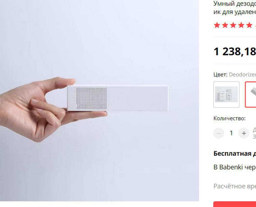This screenshot has height=207, width=256.
Task: Click the 'Расчётное' delivery time text
Action: pos(235,186)
